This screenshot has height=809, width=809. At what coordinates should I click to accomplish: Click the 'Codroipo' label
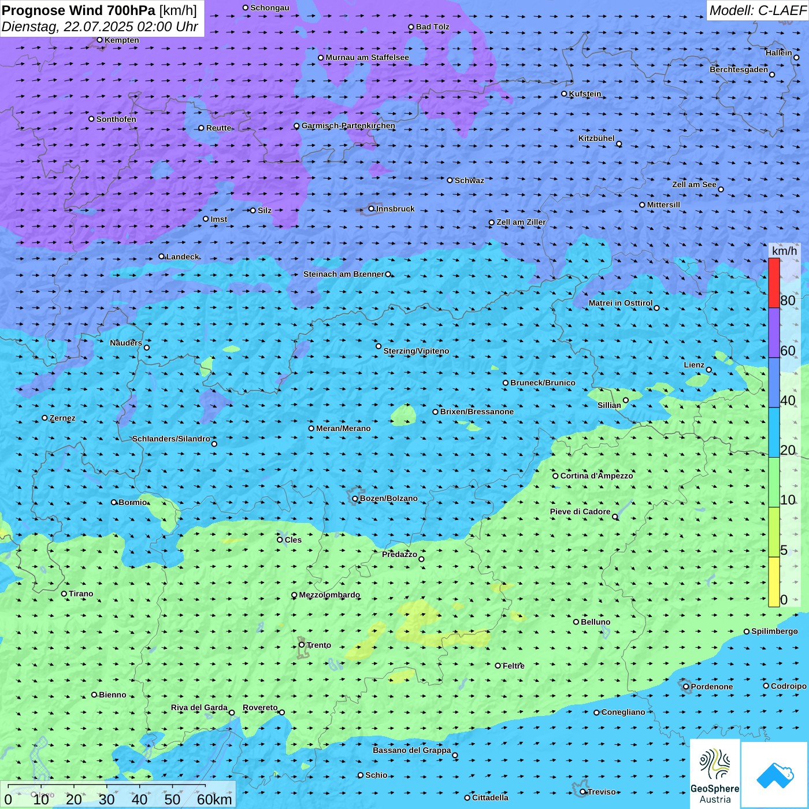point(789,686)
